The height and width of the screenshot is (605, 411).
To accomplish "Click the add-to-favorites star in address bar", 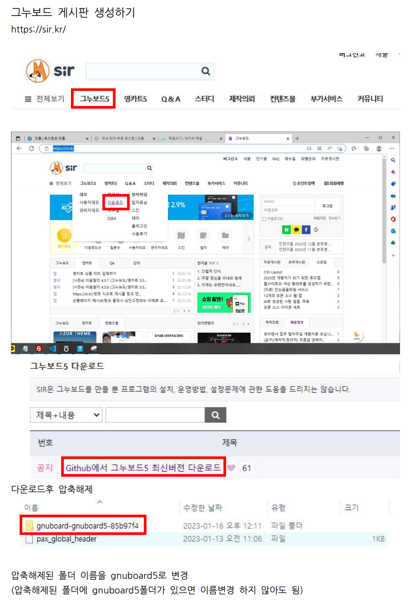I will point(340,148).
